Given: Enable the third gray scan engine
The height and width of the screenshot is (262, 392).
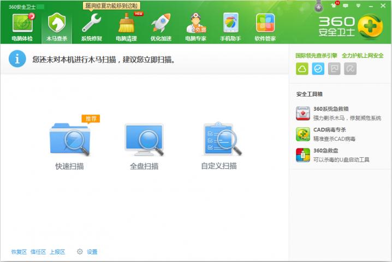Looking at the screenshot, I should click(x=334, y=69).
